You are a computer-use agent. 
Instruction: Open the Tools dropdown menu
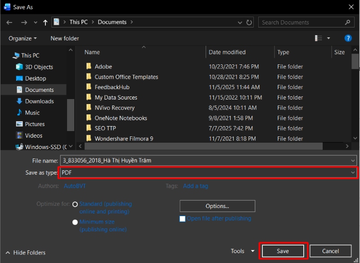[243, 251]
